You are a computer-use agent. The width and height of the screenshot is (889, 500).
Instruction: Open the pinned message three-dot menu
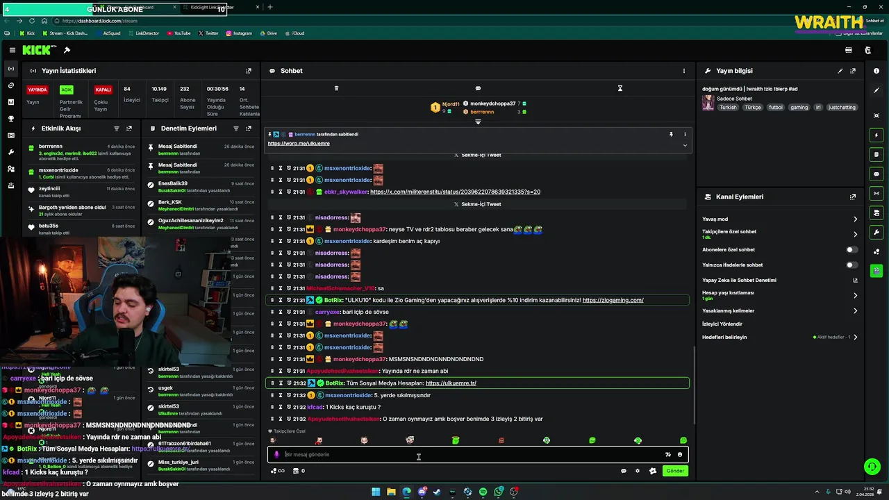(x=685, y=134)
